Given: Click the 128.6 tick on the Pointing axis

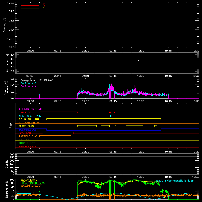Looking at the screenshot, I should click(11, 21).
